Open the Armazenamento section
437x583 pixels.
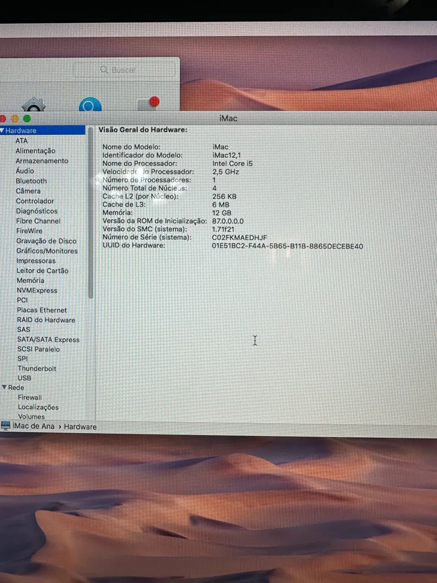[x=42, y=161]
